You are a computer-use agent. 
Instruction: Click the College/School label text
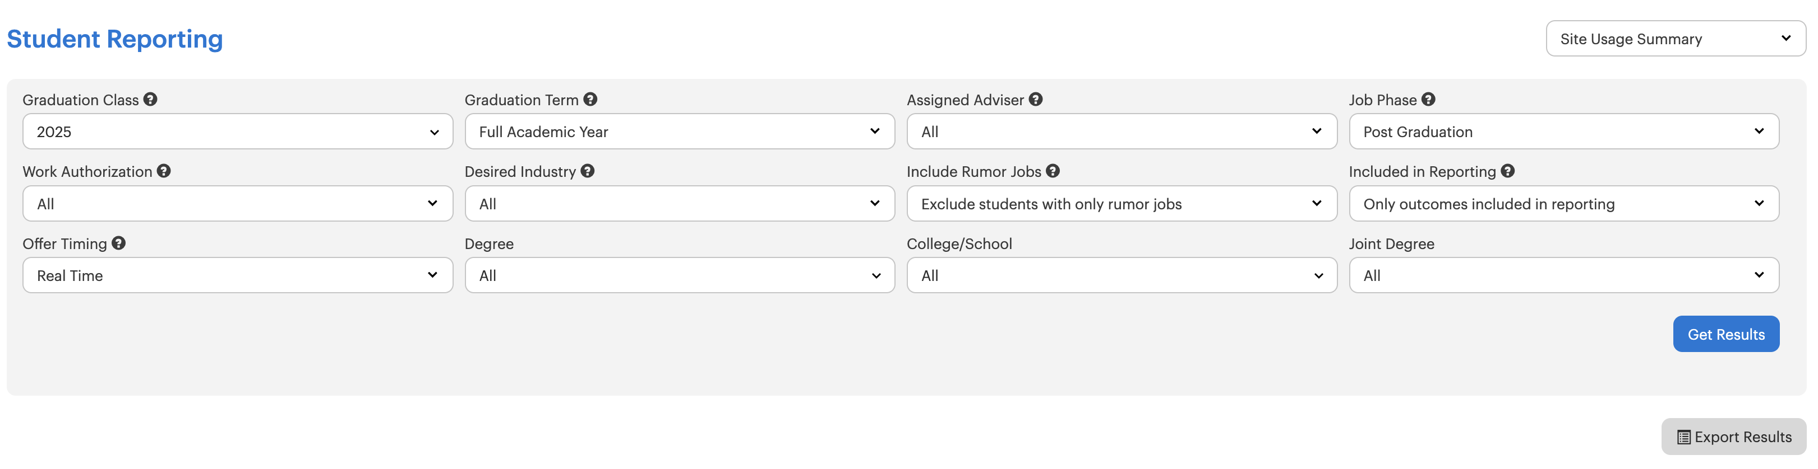(x=959, y=243)
